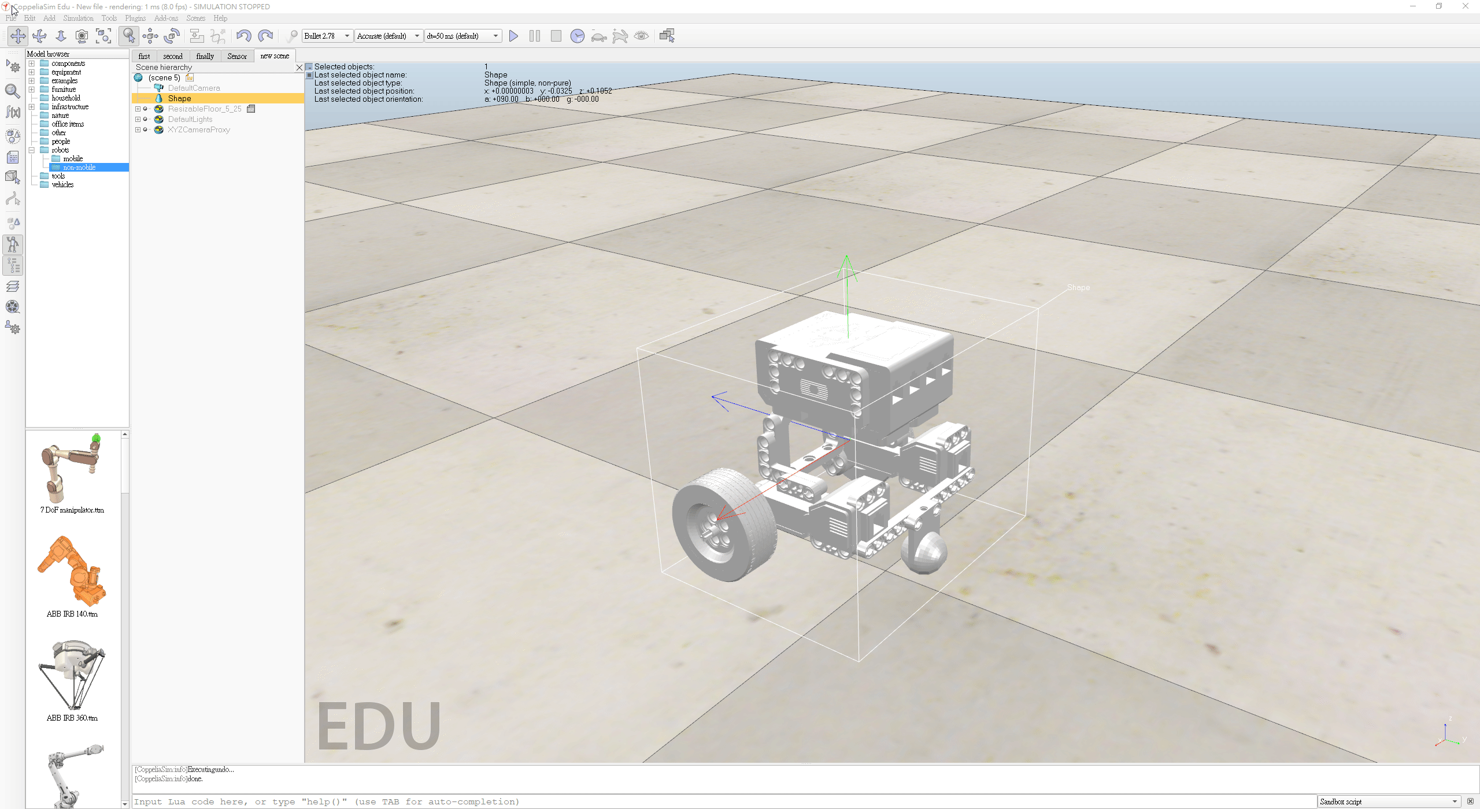Open the Plugins menu
Image resolution: width=1480 pixels, height=809 pixels.
coord(135,18)
